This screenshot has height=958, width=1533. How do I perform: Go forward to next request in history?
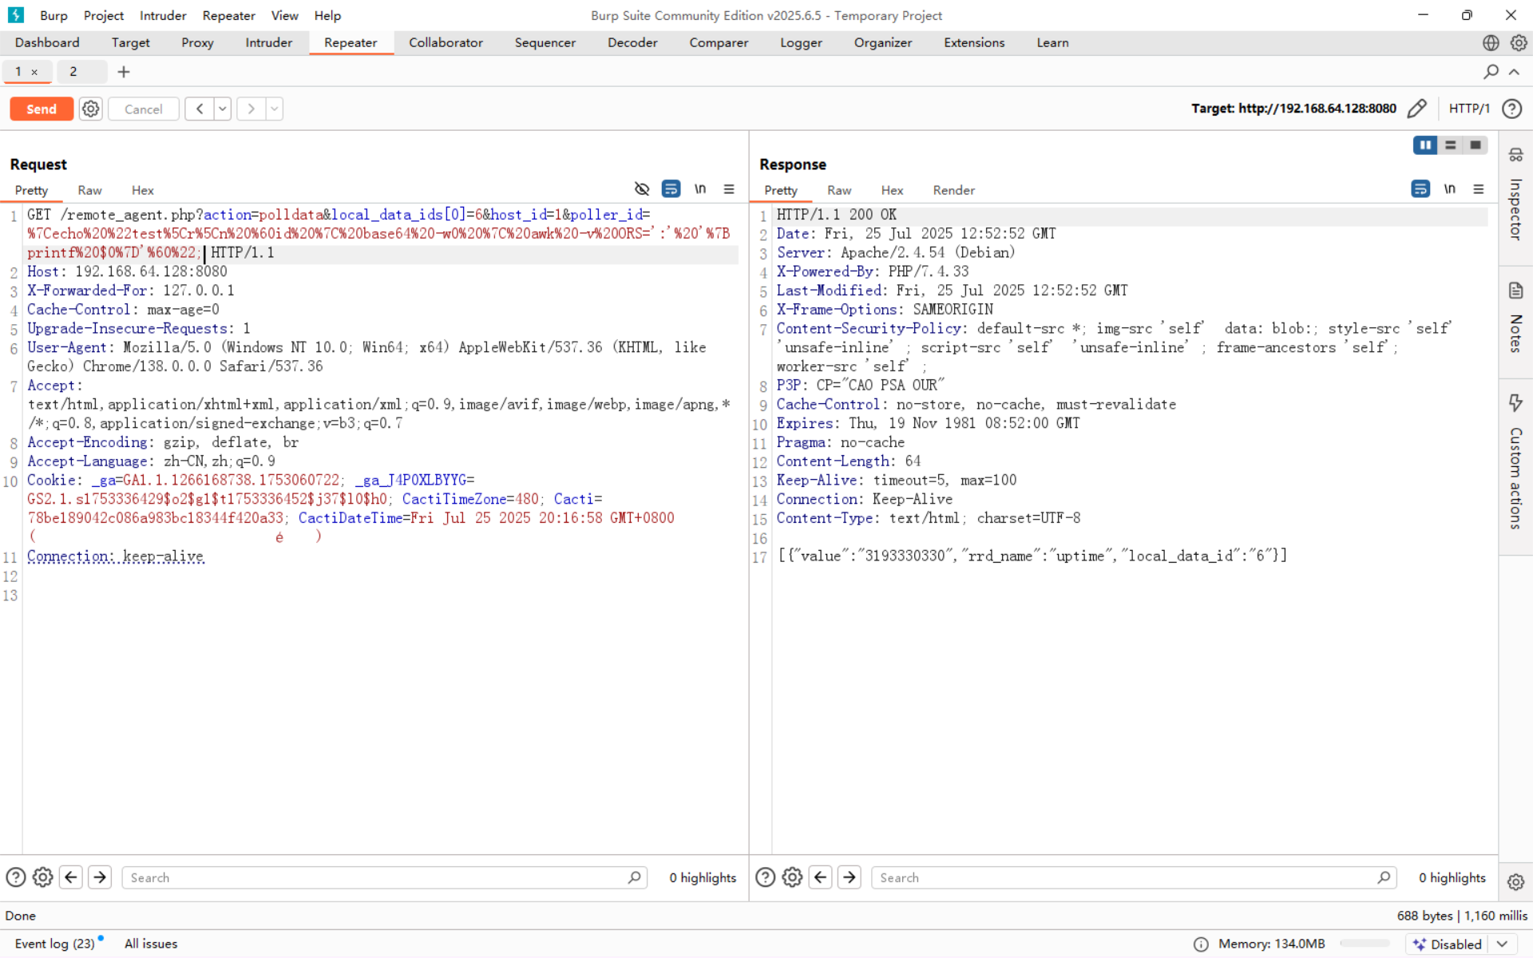pos(251,109)
